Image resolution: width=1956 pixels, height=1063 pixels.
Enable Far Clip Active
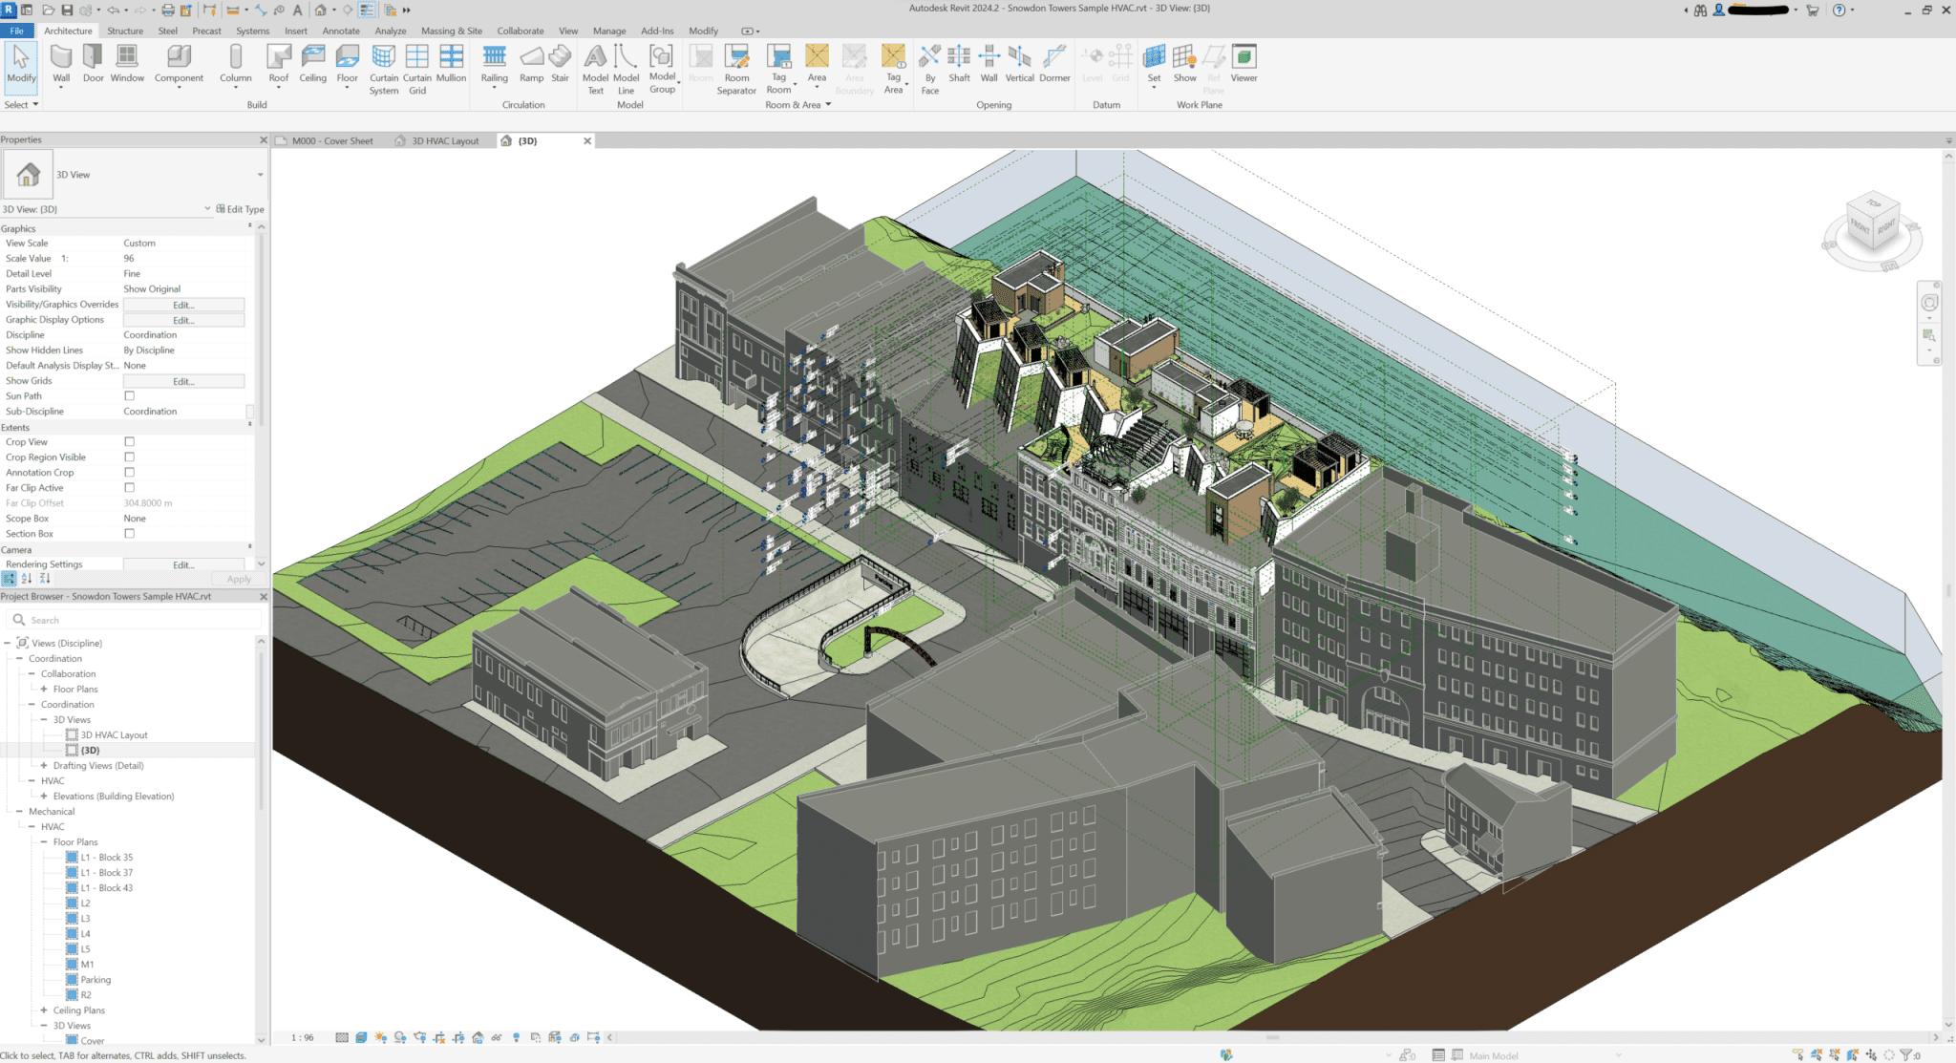pyautogui.click(x=129, y=487)
